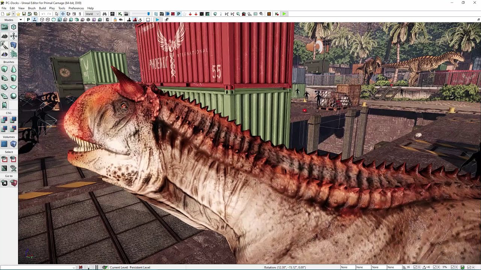This screenshot has width=481, height=270.
Task: Expand the Modes panel dropdown arrow
Action: tap(21, 19)
